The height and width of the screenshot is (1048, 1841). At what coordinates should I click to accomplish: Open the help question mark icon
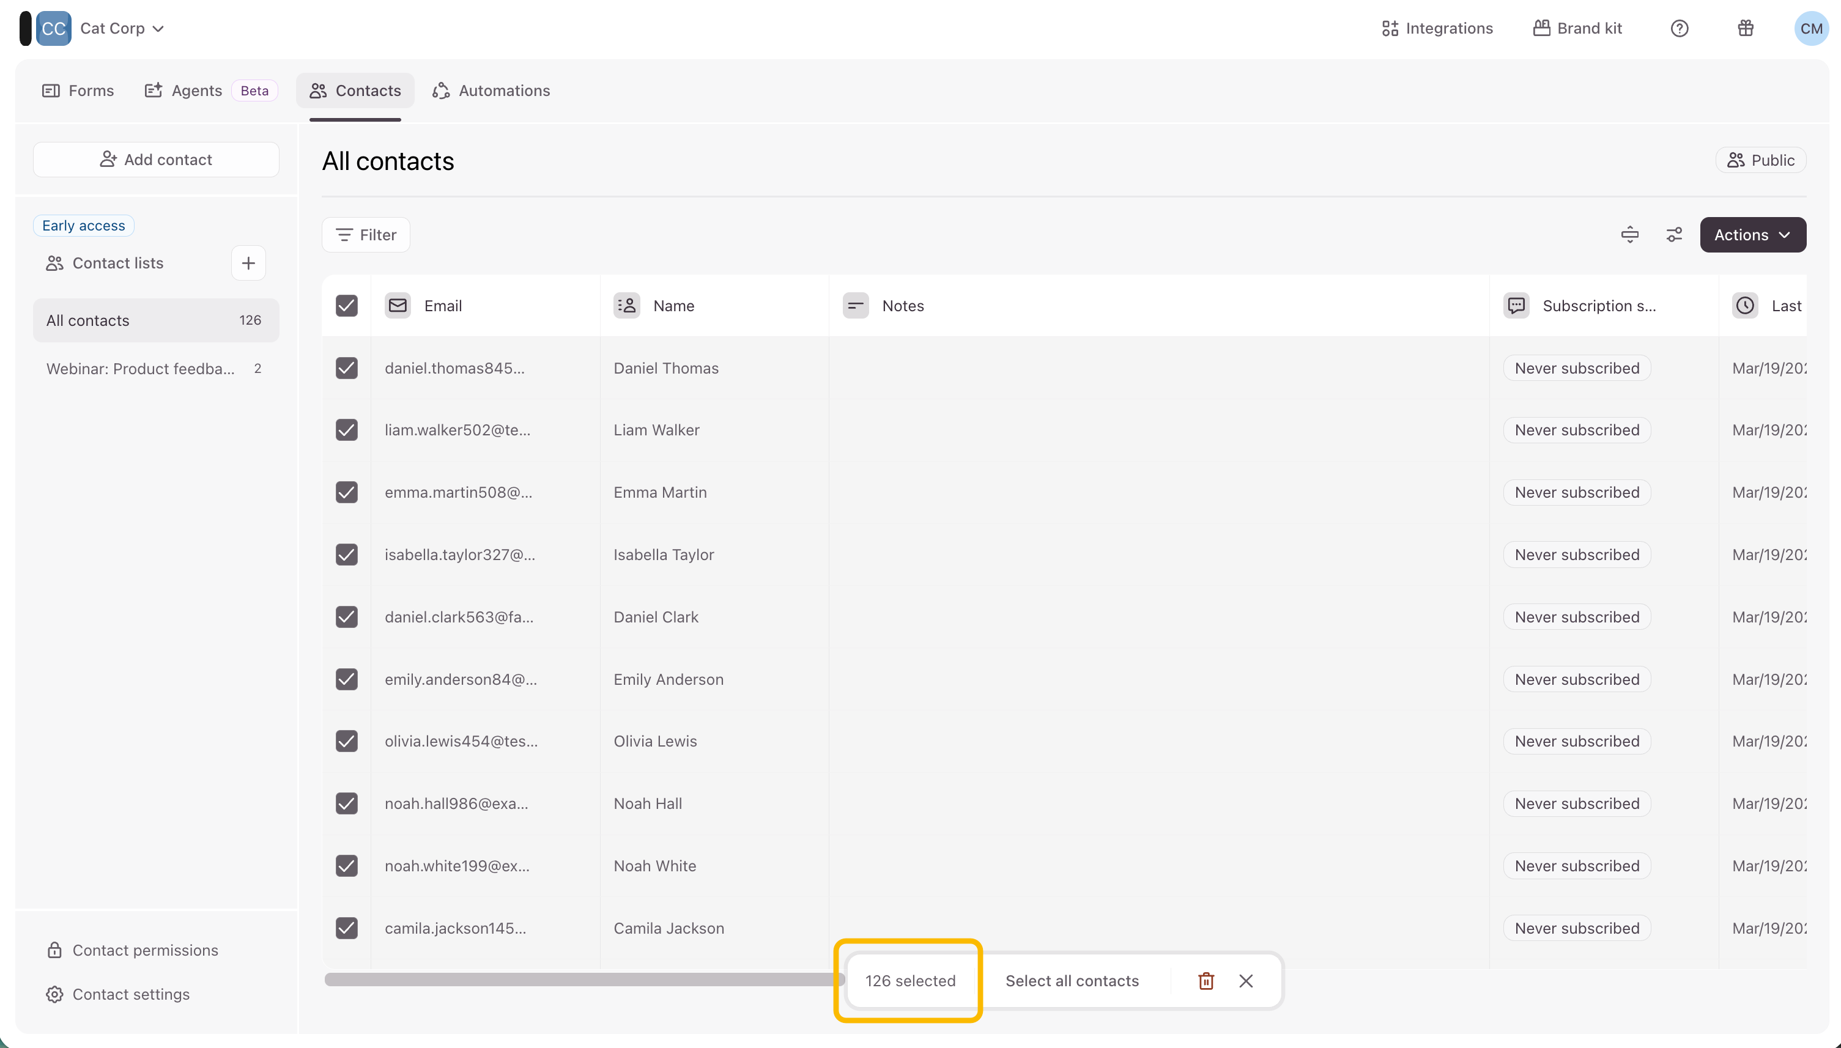[1679, 28]
